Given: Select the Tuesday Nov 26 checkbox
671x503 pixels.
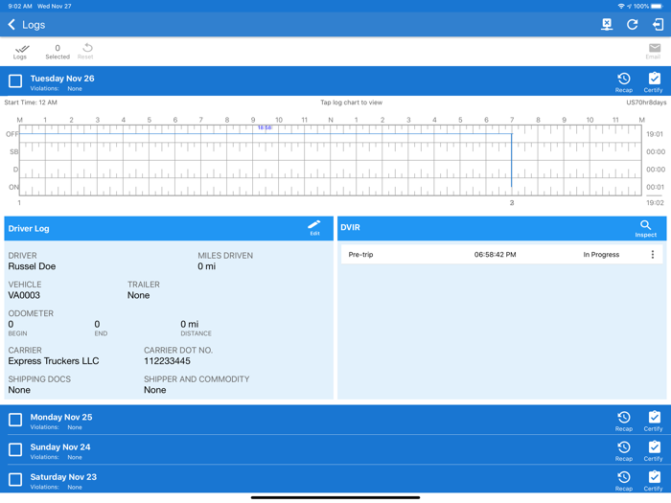Looking at the screenshot, I should click(x=15, y=82).
